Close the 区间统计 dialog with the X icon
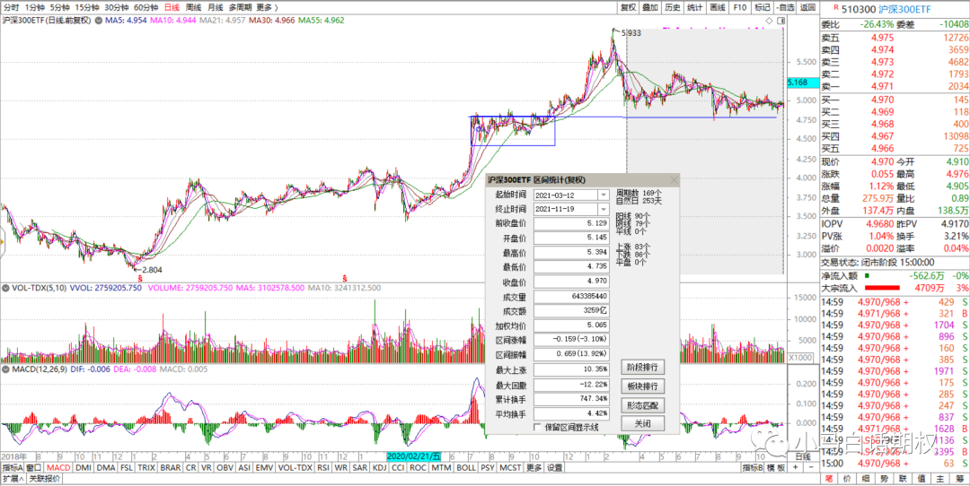Viewport: 970px width, 486px height. [673, 180]
